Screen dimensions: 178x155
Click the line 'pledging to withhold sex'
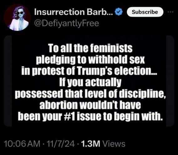point(91,60)
